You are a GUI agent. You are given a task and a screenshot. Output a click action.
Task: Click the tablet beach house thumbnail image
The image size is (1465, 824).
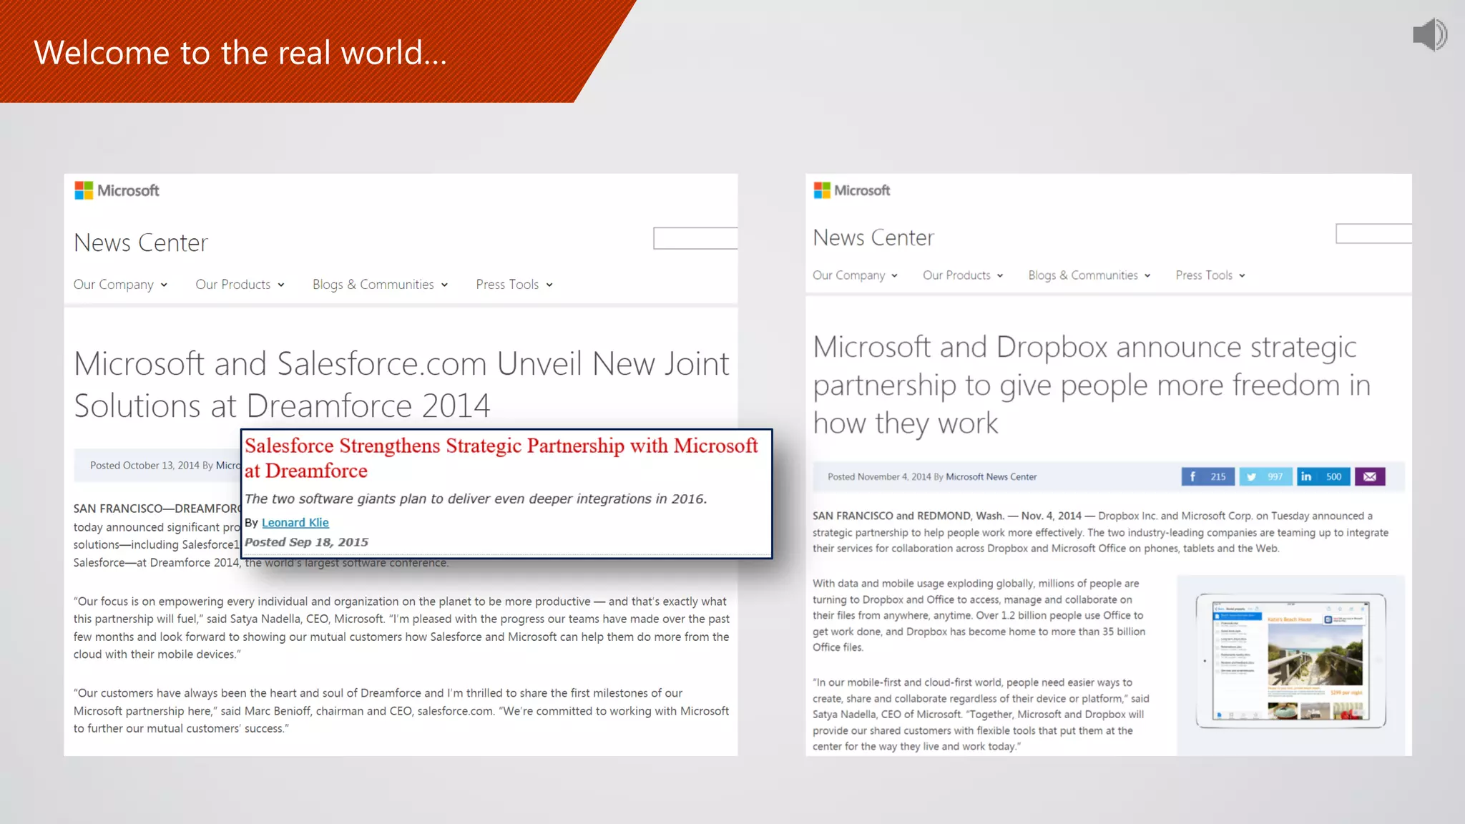[1290, 661]
